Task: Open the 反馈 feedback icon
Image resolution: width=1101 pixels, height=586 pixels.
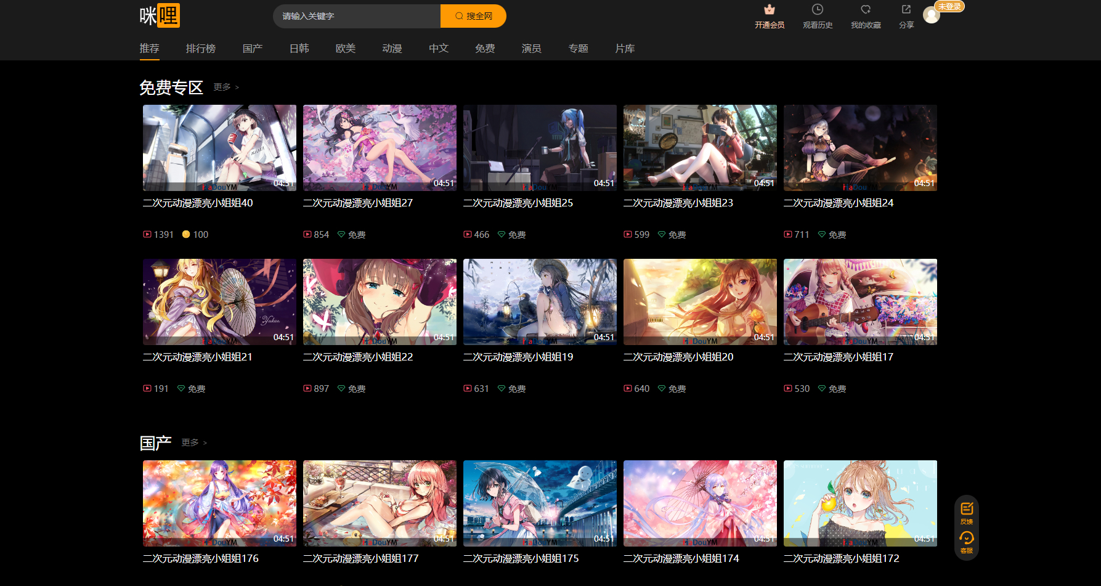Action: [966, 510]
